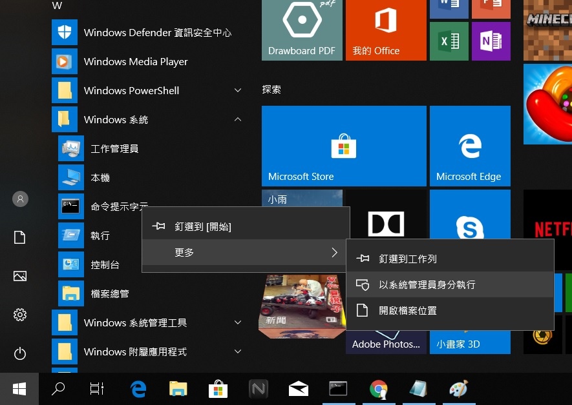The height and width of the screenshot is (405, 572).
Task: Open 檔案總管 (File Explorer) icon
Action: click(x=71, y=293)
